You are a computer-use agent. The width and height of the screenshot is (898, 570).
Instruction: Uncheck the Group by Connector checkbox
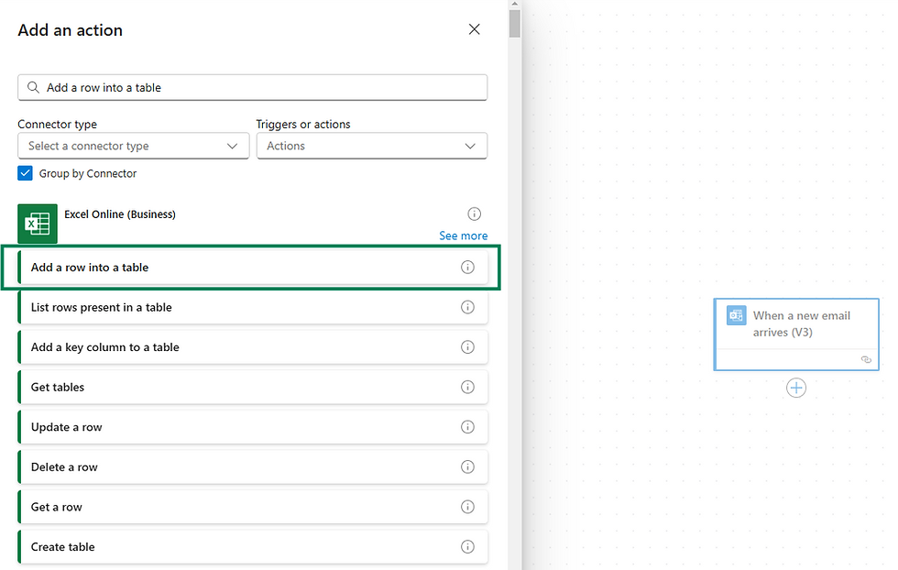(26, 173)
